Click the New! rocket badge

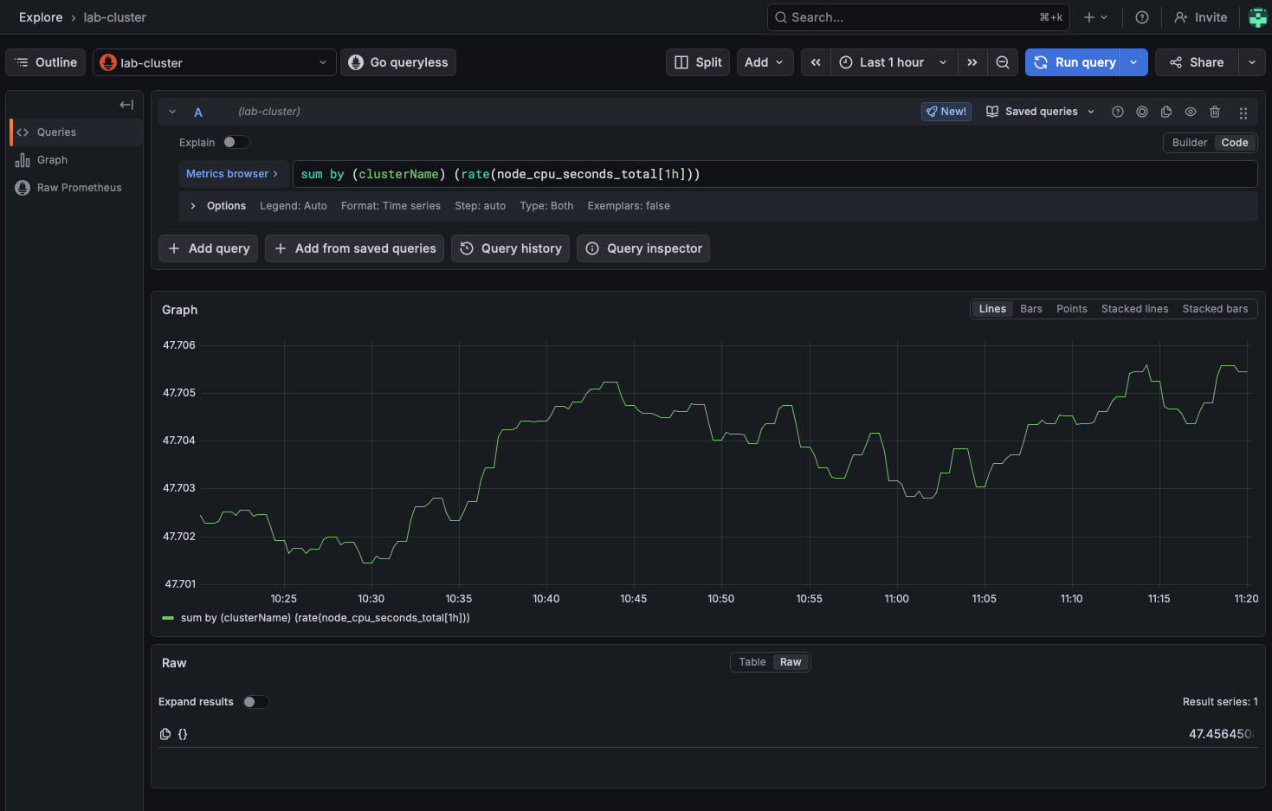click(946, 112)
